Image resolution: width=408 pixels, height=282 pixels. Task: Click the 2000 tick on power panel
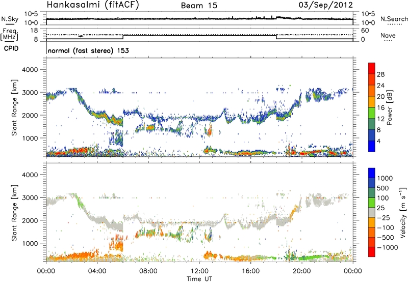coord(30,115)
